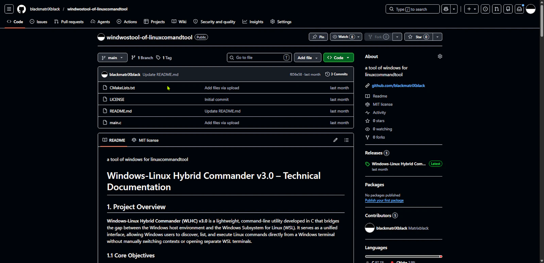
Task: Go to the Actions tab
Action: click(127, 22)
